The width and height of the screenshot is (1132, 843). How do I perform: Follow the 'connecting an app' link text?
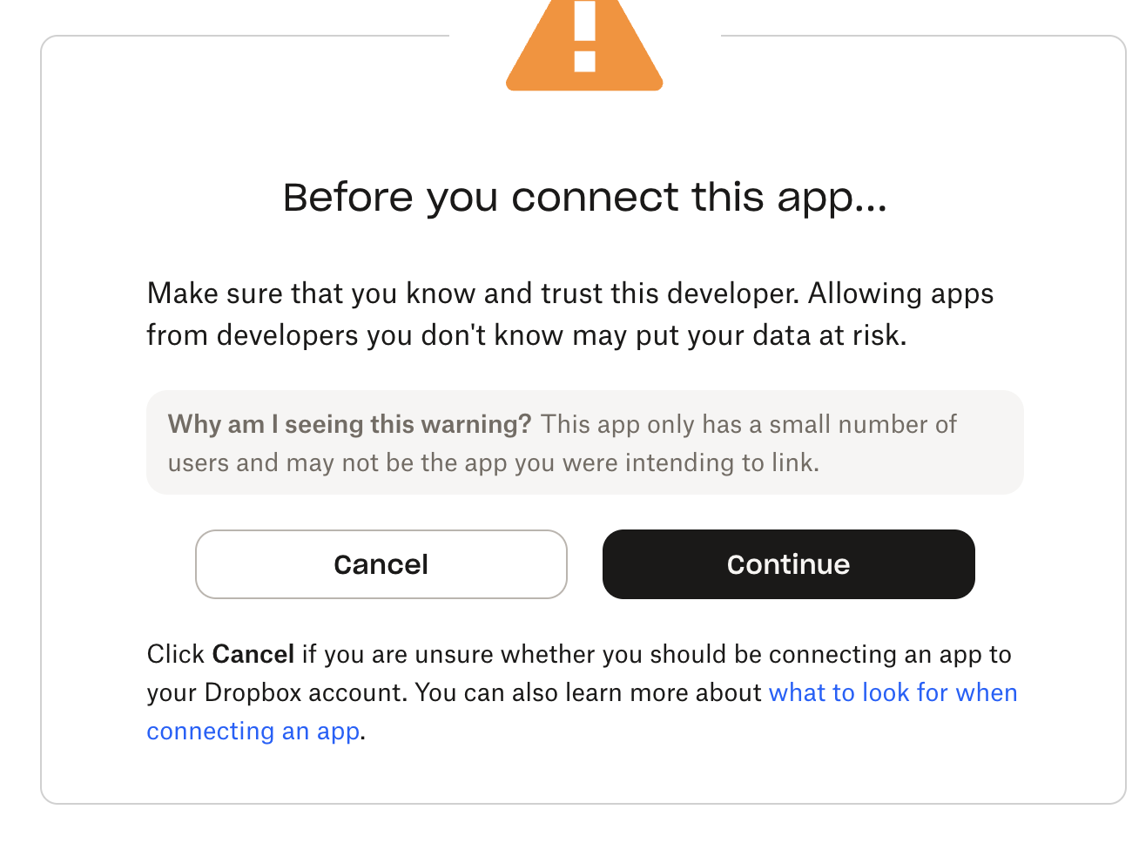coord(253,731)
